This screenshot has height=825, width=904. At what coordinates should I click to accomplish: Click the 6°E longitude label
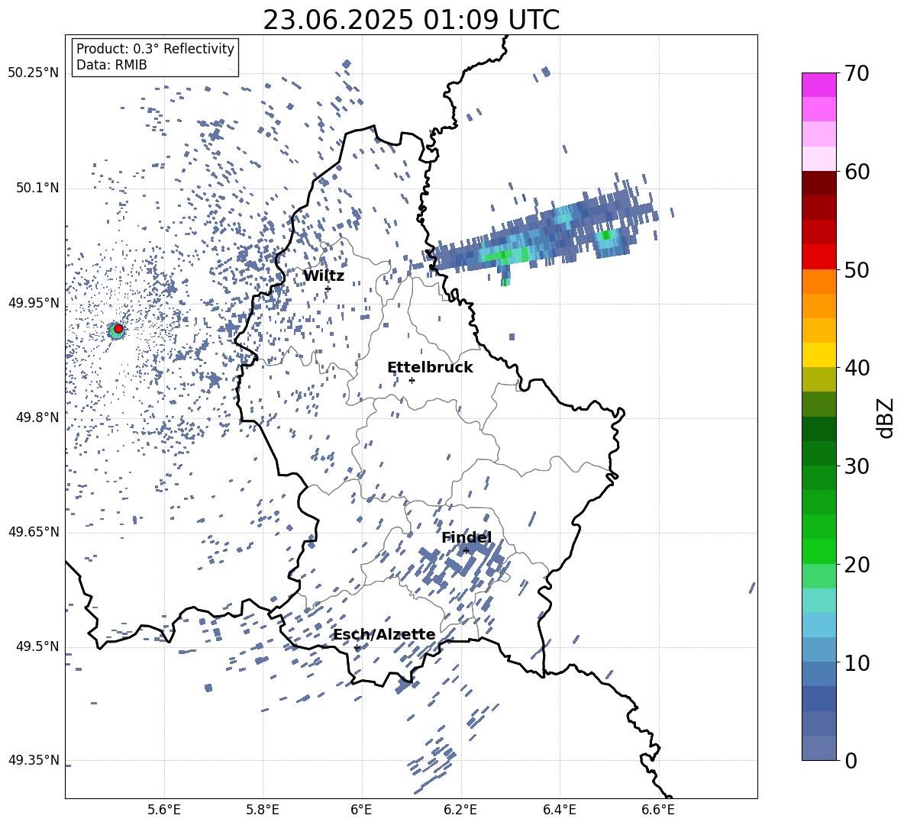pyautogui.click(x=361, y=810)
